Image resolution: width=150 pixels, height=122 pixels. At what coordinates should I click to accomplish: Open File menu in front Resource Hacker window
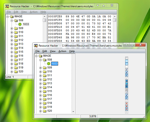(x=37, y=51)
